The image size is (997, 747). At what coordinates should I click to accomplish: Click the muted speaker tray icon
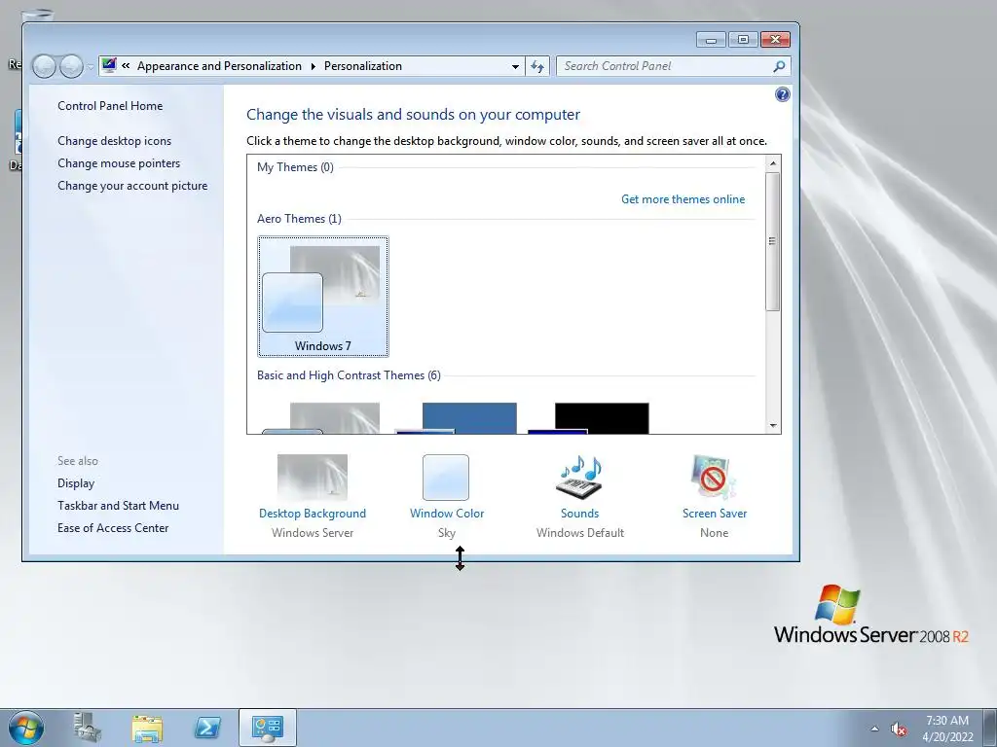[x=898, y=729]
